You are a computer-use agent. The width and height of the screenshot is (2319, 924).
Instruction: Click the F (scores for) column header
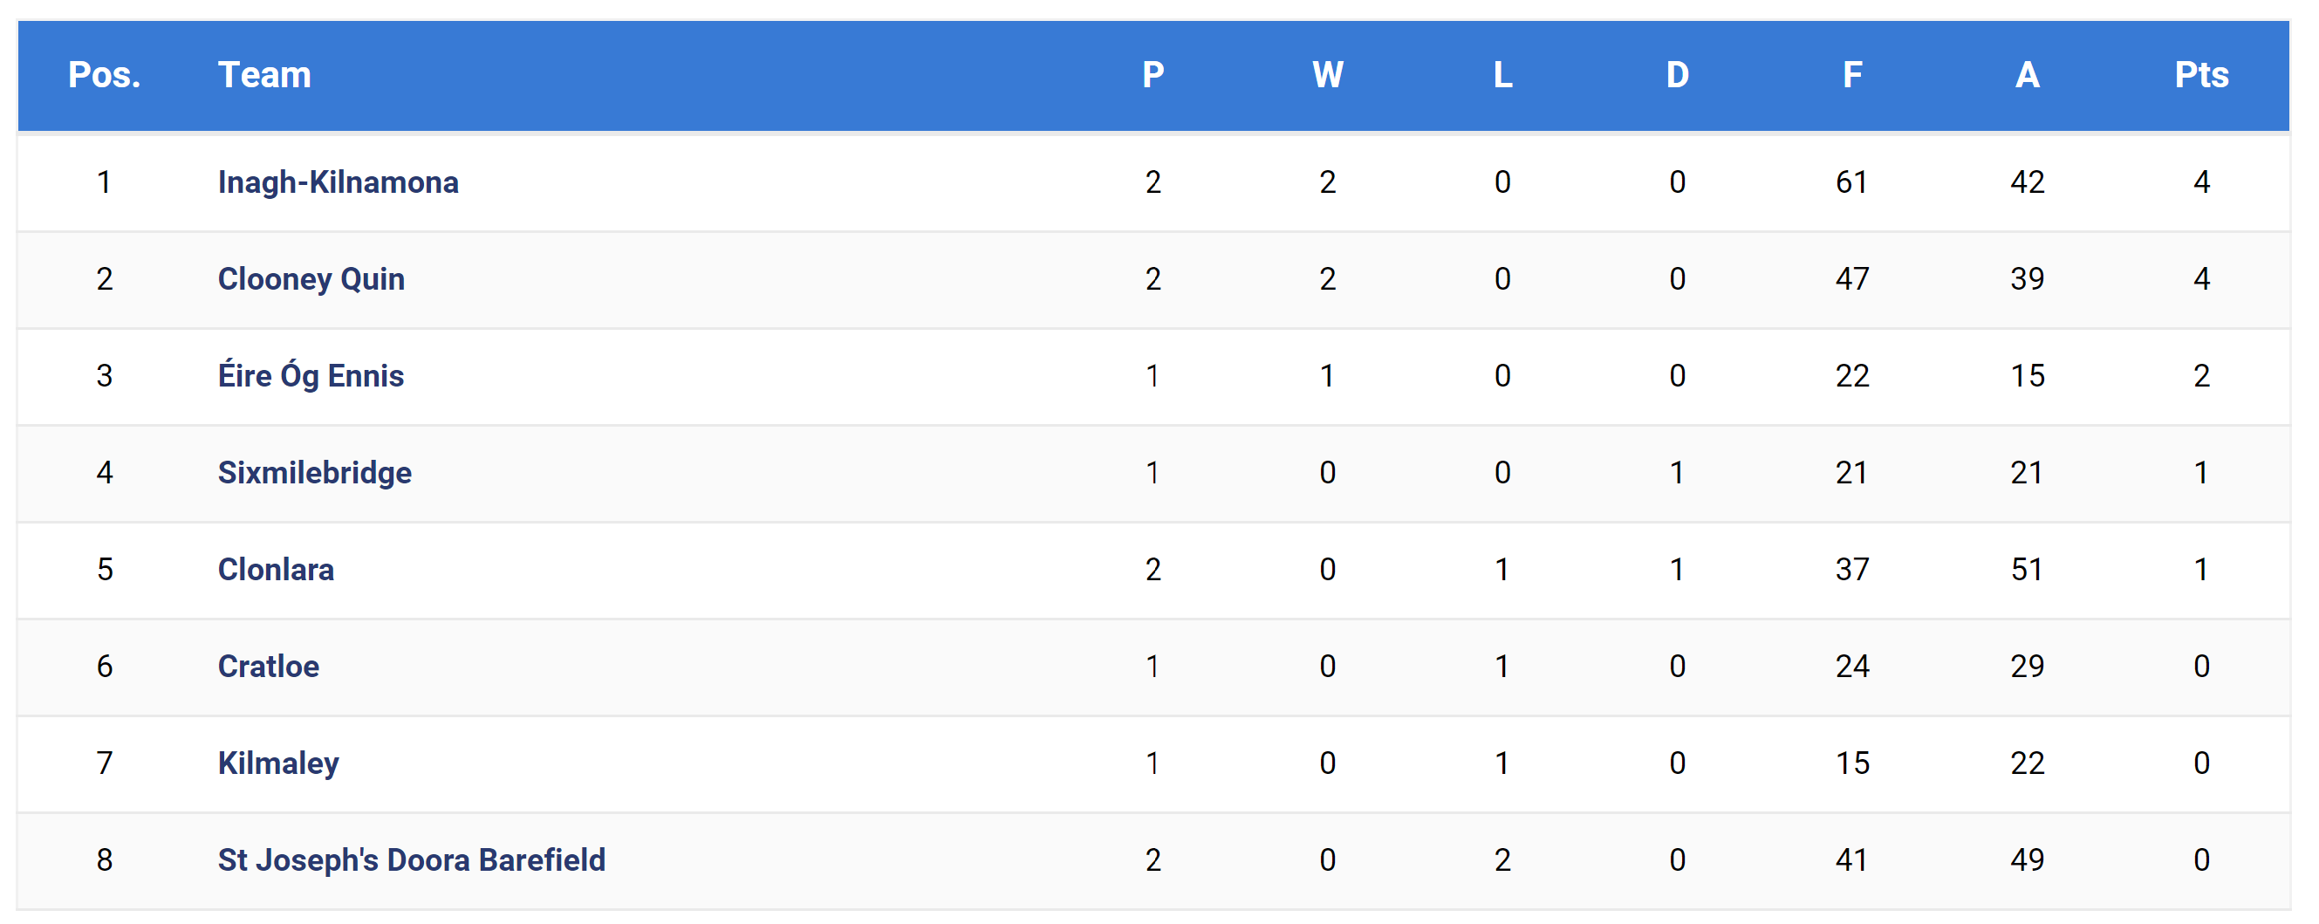point(1850,75)
